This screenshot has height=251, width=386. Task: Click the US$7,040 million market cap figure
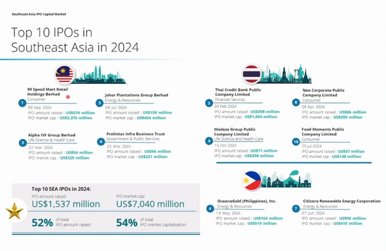click(150, 204)
